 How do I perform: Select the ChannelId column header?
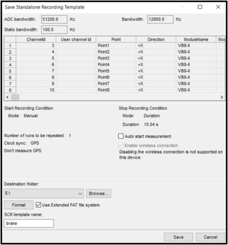[36, 39]
